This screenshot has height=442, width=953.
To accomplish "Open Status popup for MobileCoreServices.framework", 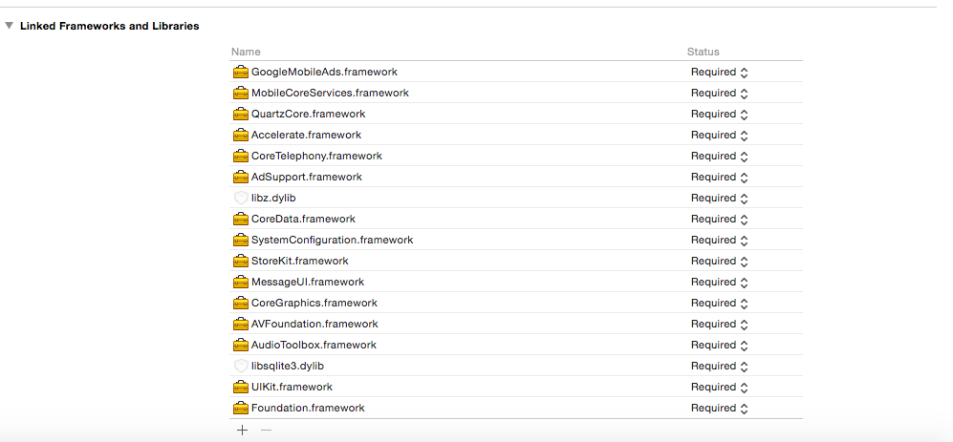I will pos(720,93).
